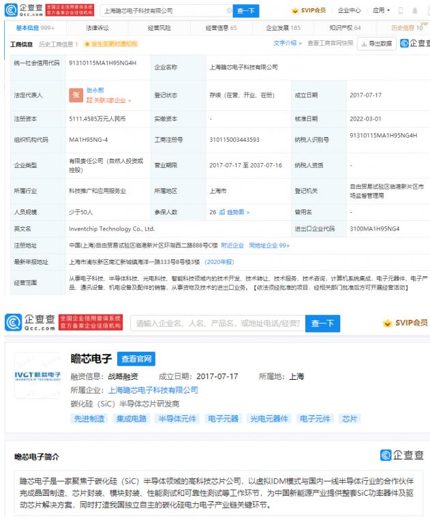
Task: Select the 光电元器件 tag
Action: [269, 419]
